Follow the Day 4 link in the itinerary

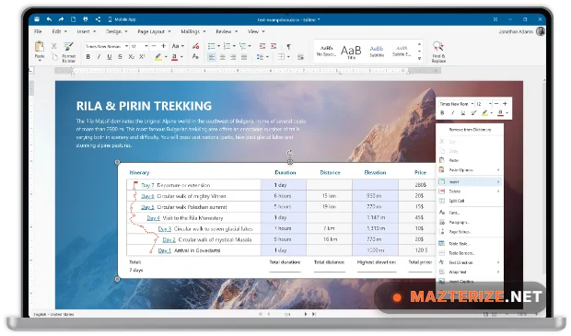(153, 217)
